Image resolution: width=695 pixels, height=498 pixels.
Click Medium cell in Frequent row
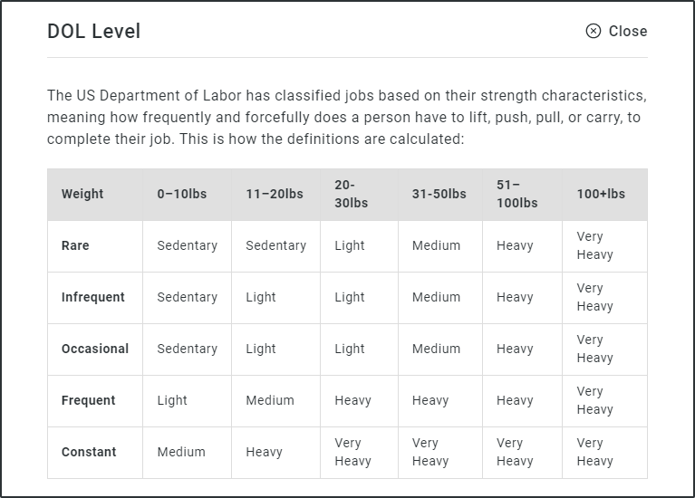(270, 400)
